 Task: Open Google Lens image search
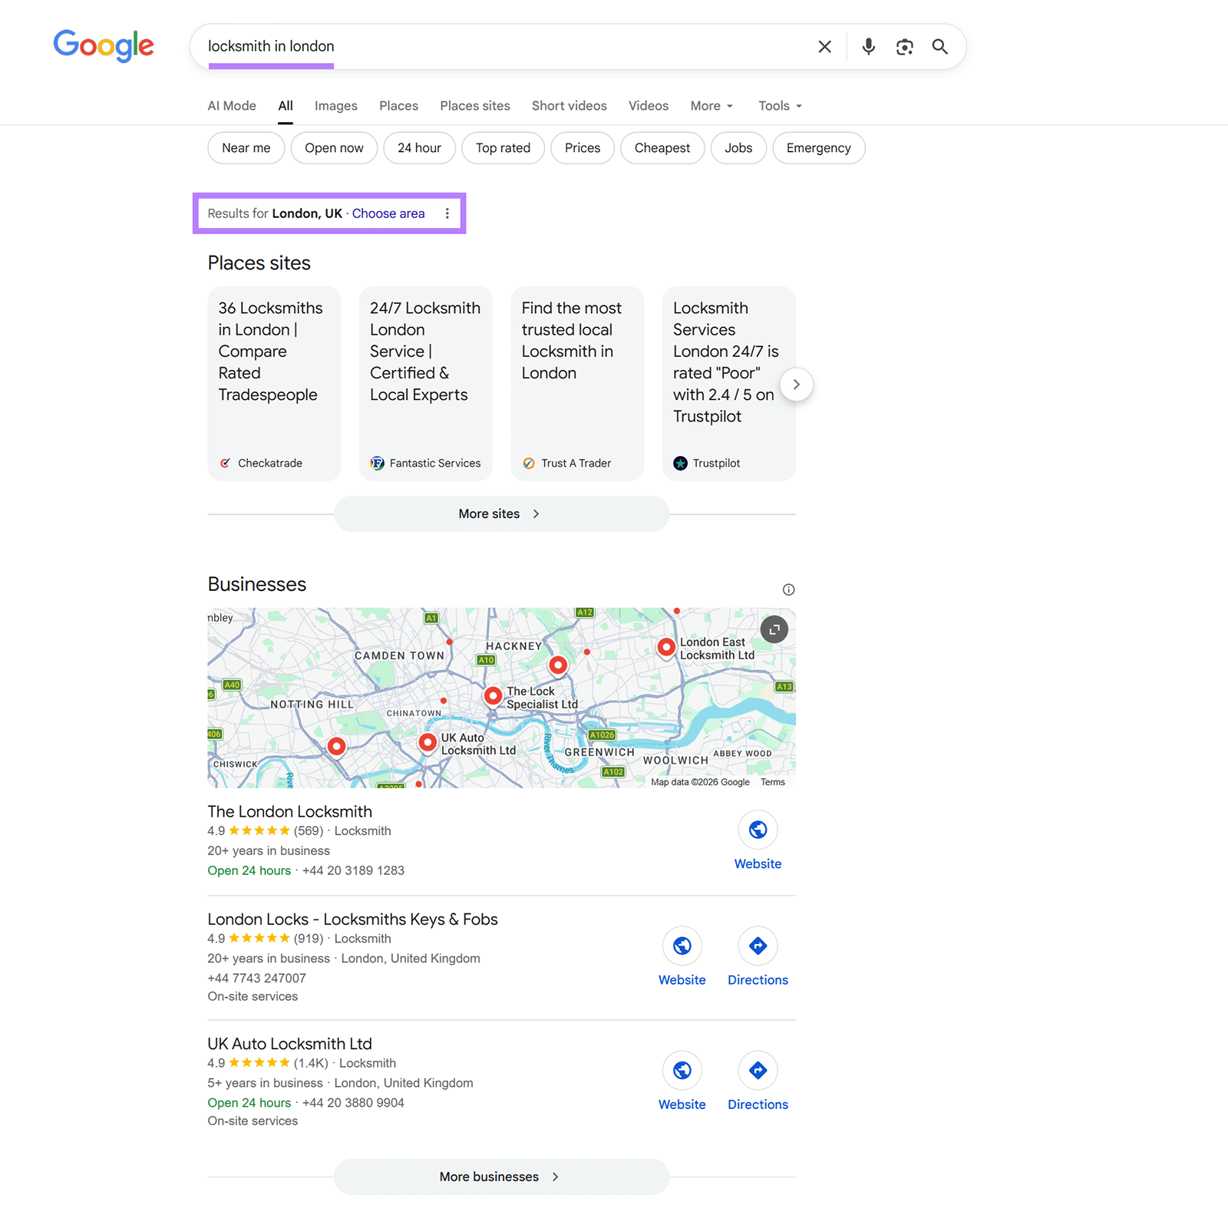tap(904, 46)
